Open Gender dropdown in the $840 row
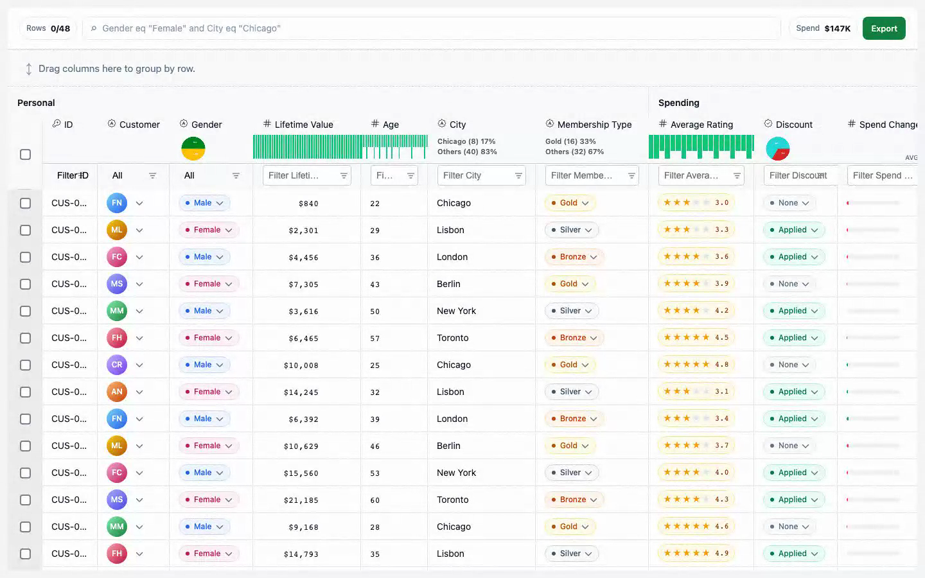The width and height of the screenshot is (925, 578). [x=204, y=203]
